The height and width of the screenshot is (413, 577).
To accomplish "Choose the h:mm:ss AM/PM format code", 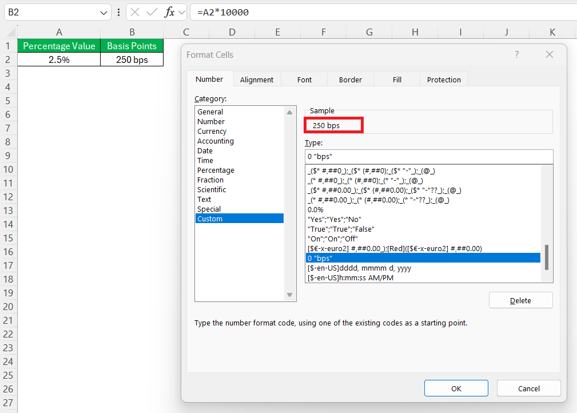I will 423,277.
